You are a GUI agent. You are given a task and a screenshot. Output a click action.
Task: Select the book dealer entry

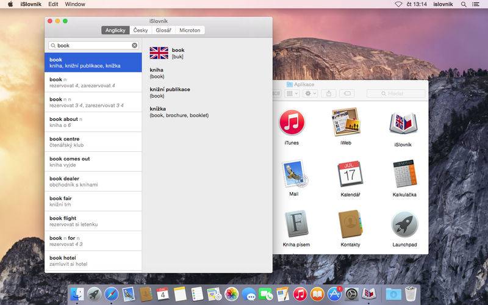tap(93, 181)
